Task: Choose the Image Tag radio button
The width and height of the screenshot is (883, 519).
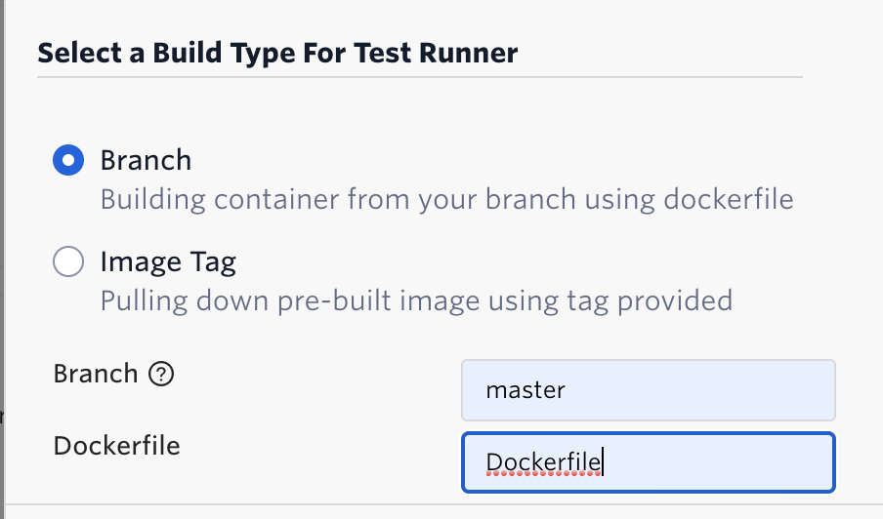Action: 68,261
